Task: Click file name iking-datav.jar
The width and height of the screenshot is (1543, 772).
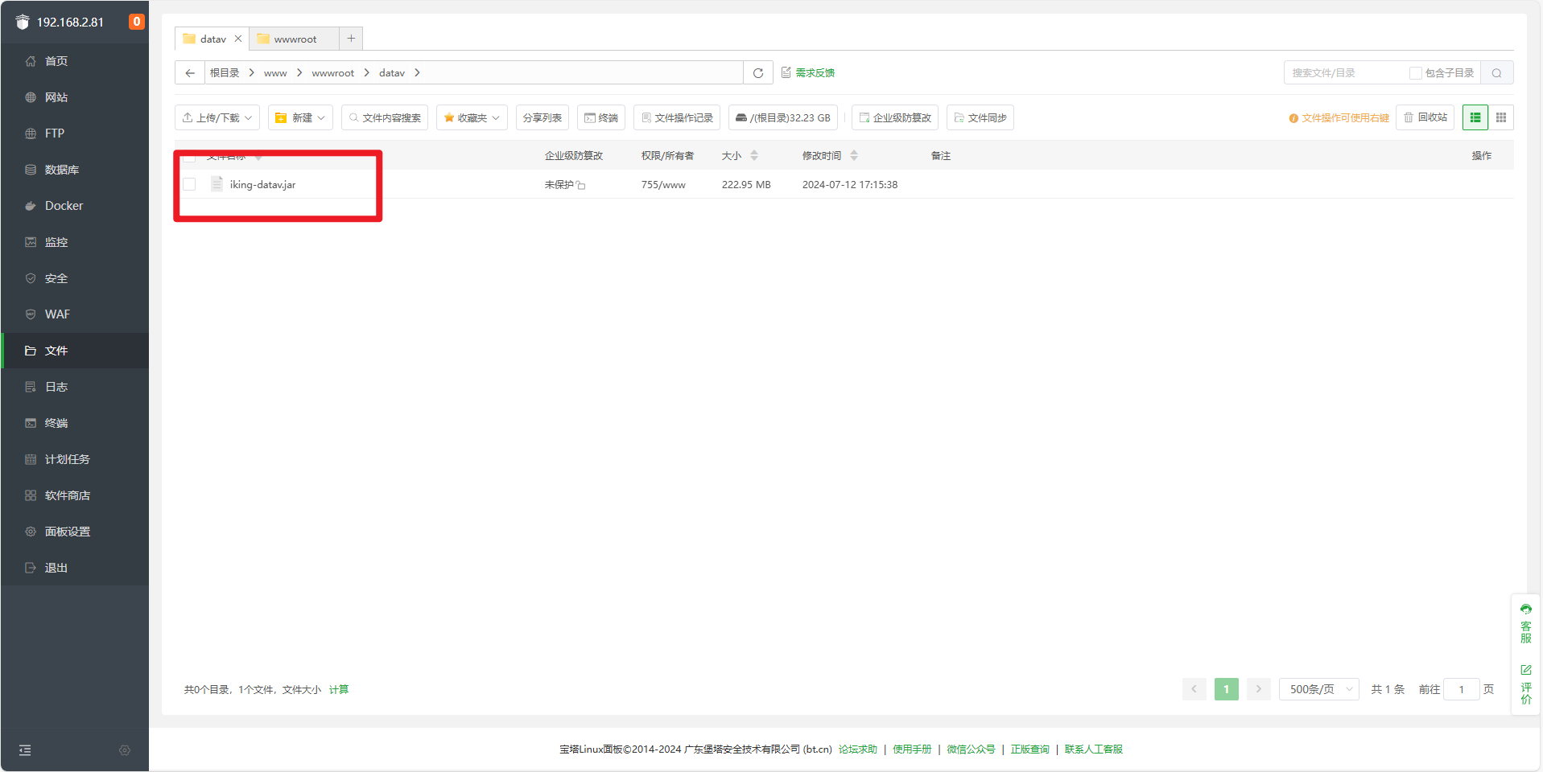Action: click(x=262, y=184)
